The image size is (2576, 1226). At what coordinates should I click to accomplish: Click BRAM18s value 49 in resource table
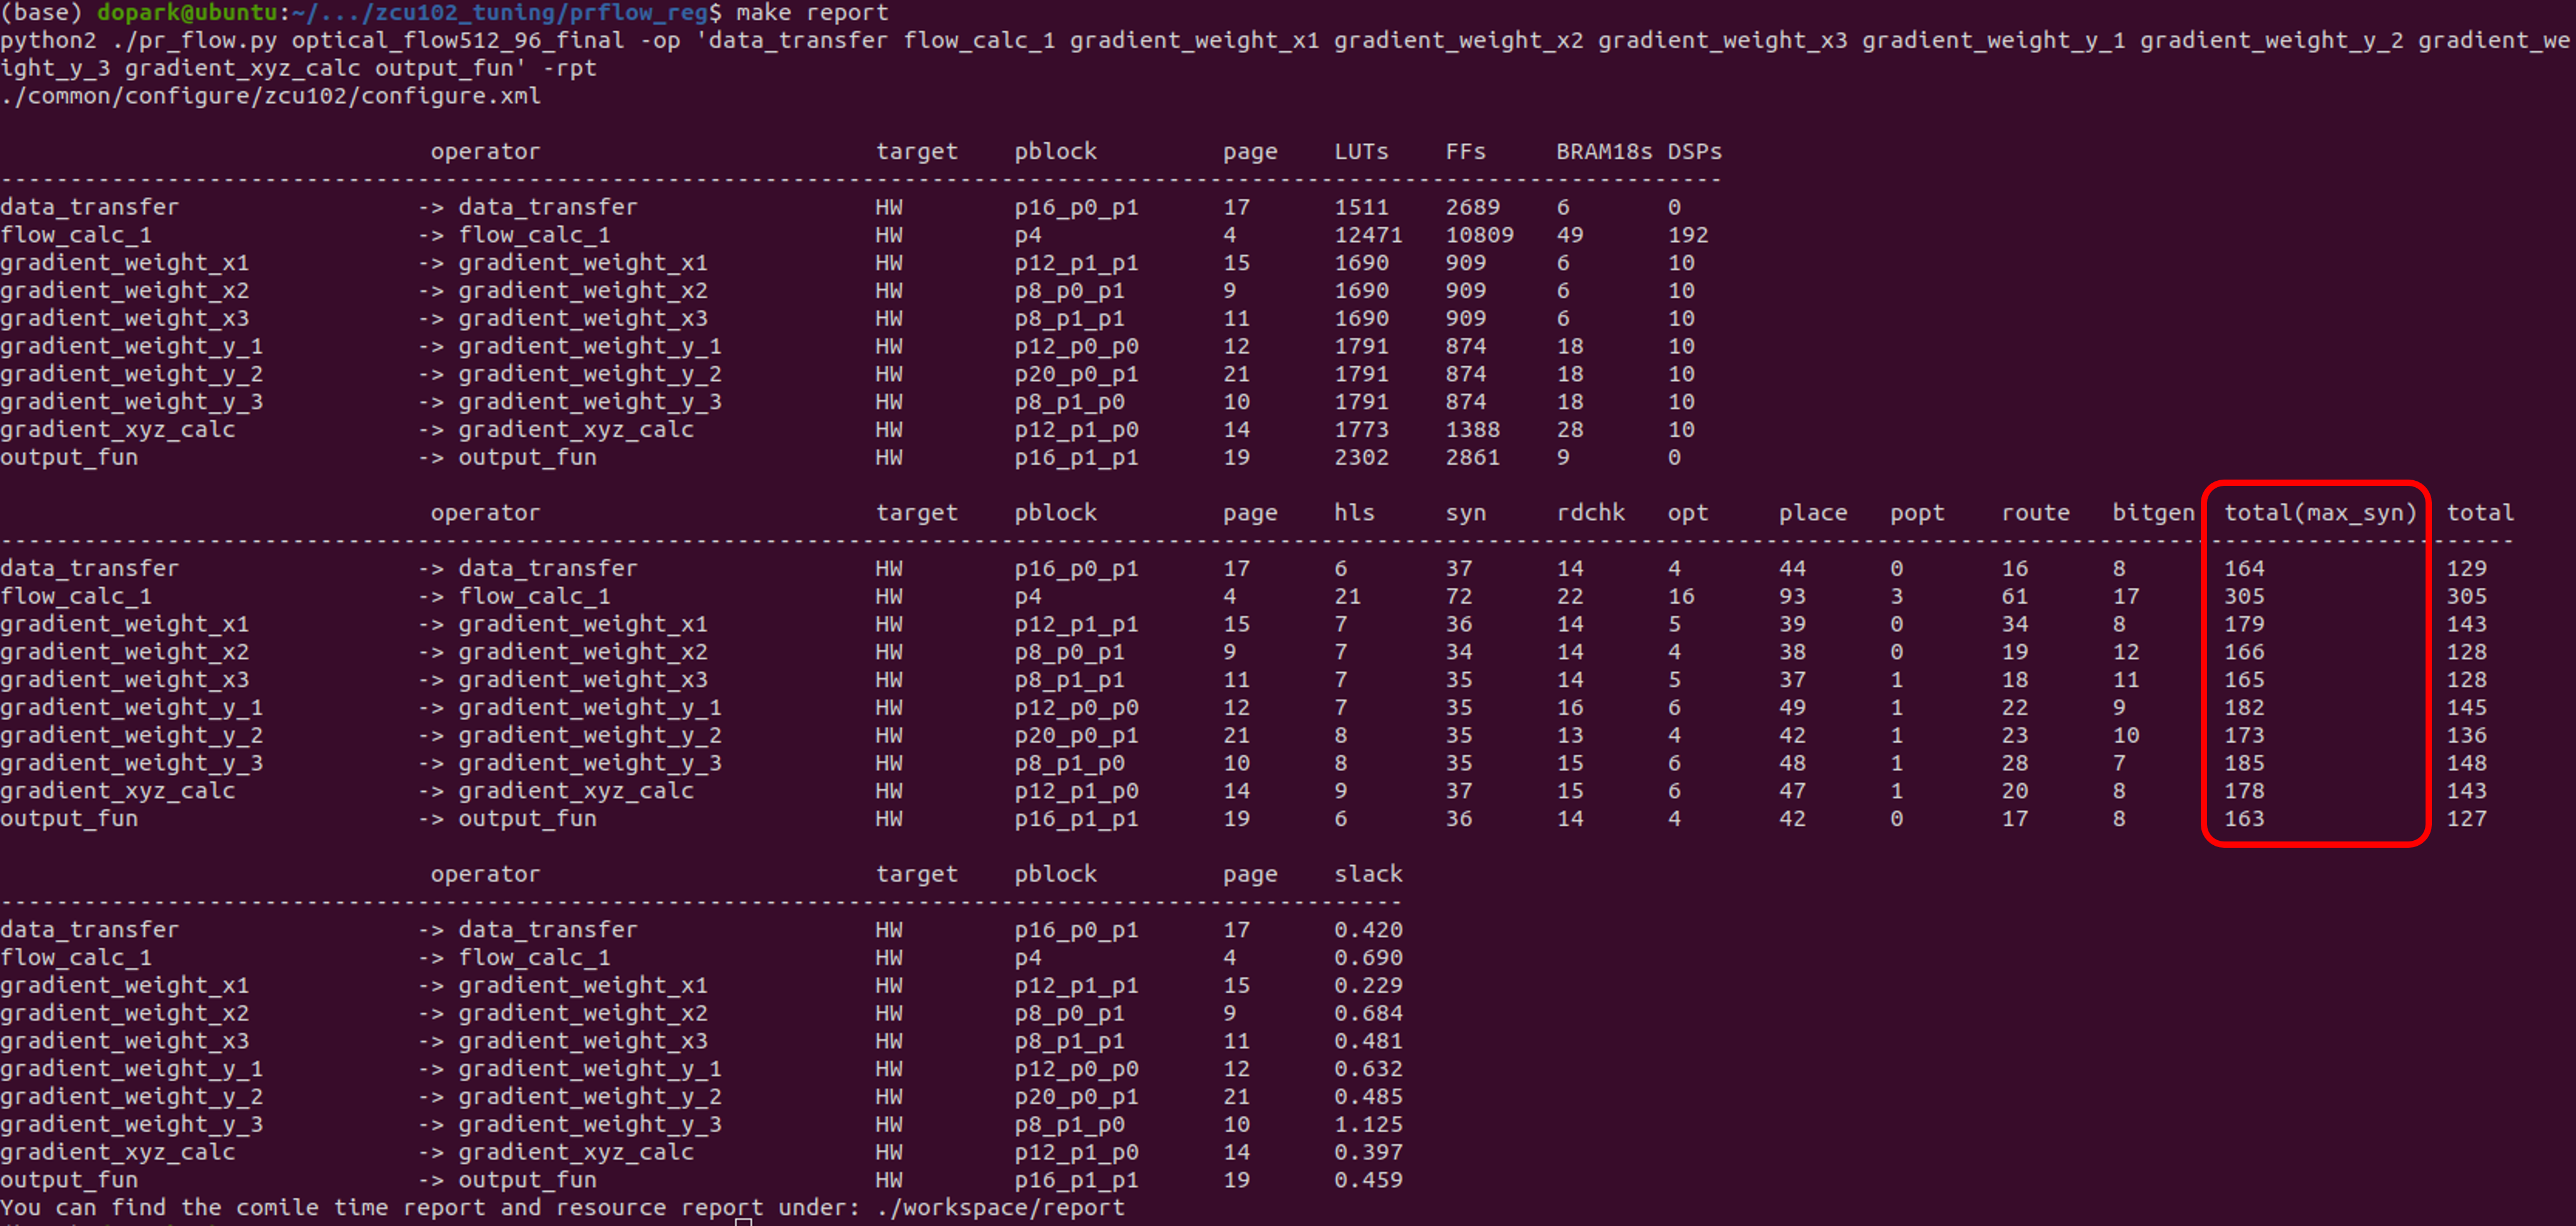click(1570, 235)
